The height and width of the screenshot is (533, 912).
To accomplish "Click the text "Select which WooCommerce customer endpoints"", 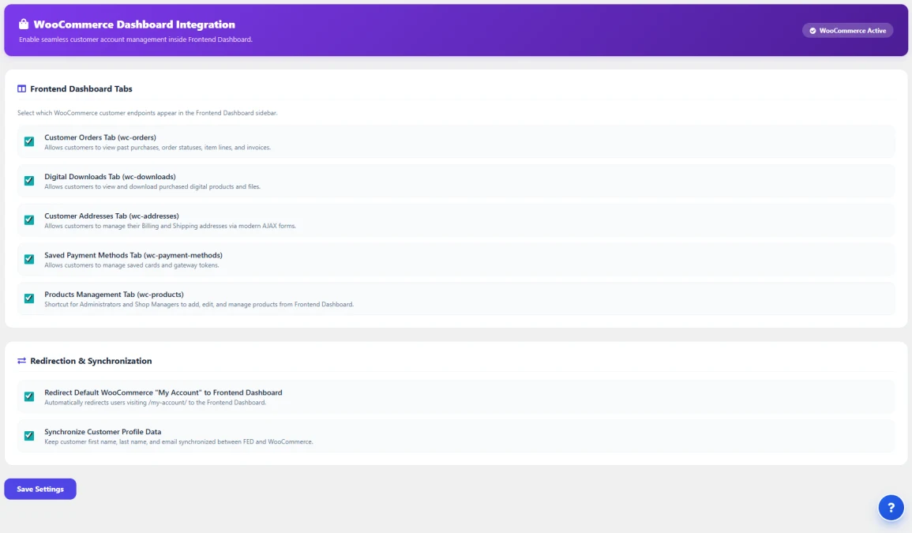I will [147, 113].
